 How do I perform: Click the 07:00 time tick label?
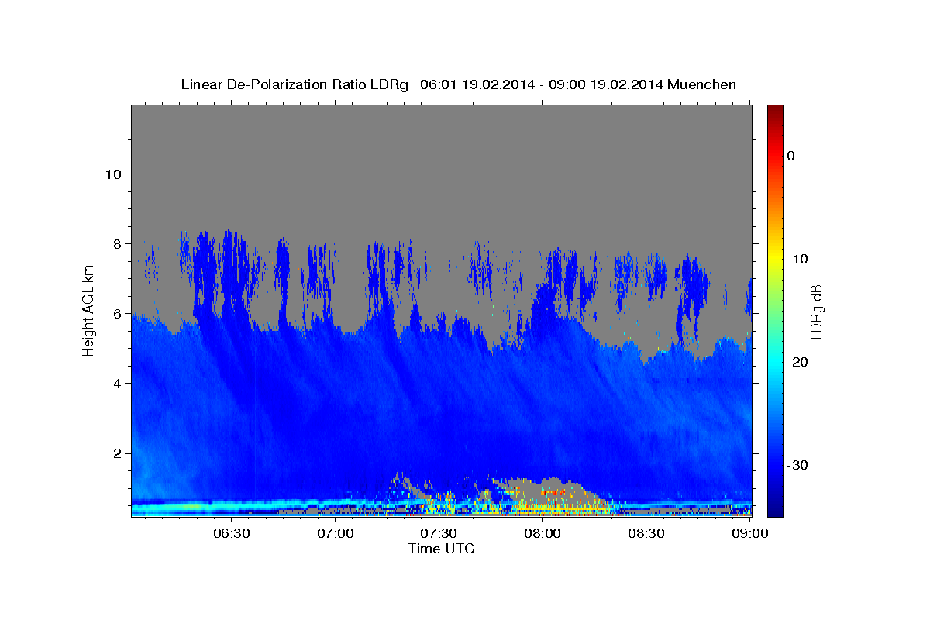[x=336, y=533]
